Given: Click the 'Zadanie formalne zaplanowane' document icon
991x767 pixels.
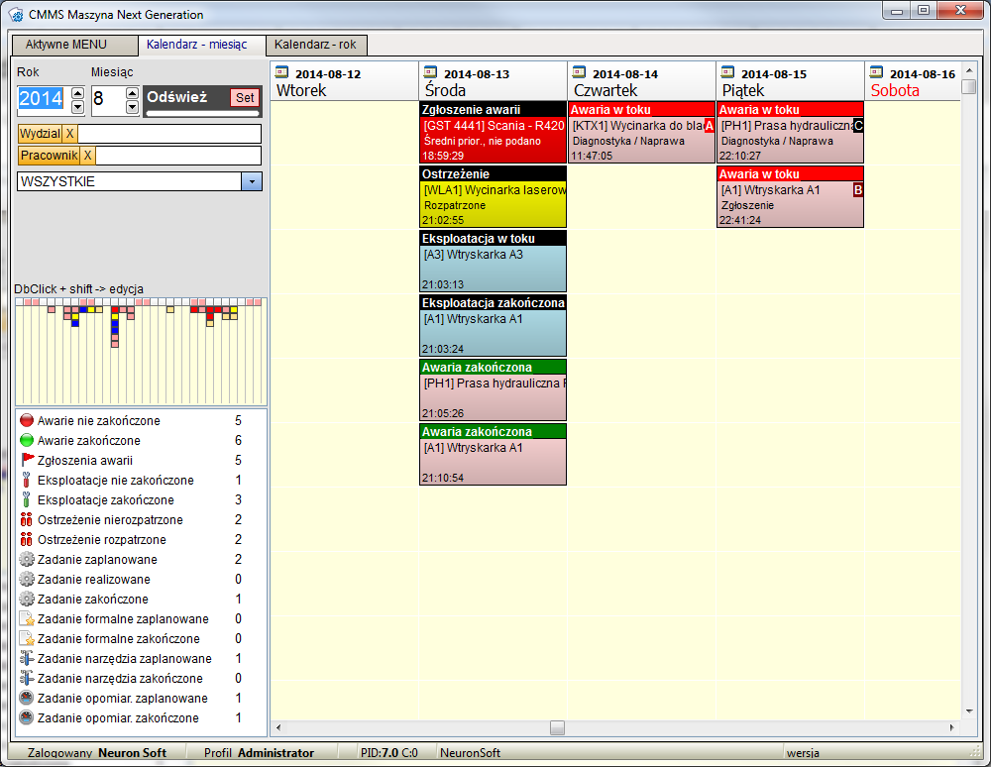Looking at the screenshot, I should [x=27, y=618].
